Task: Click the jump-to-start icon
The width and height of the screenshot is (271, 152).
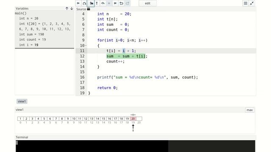Action: pos(115,3)
